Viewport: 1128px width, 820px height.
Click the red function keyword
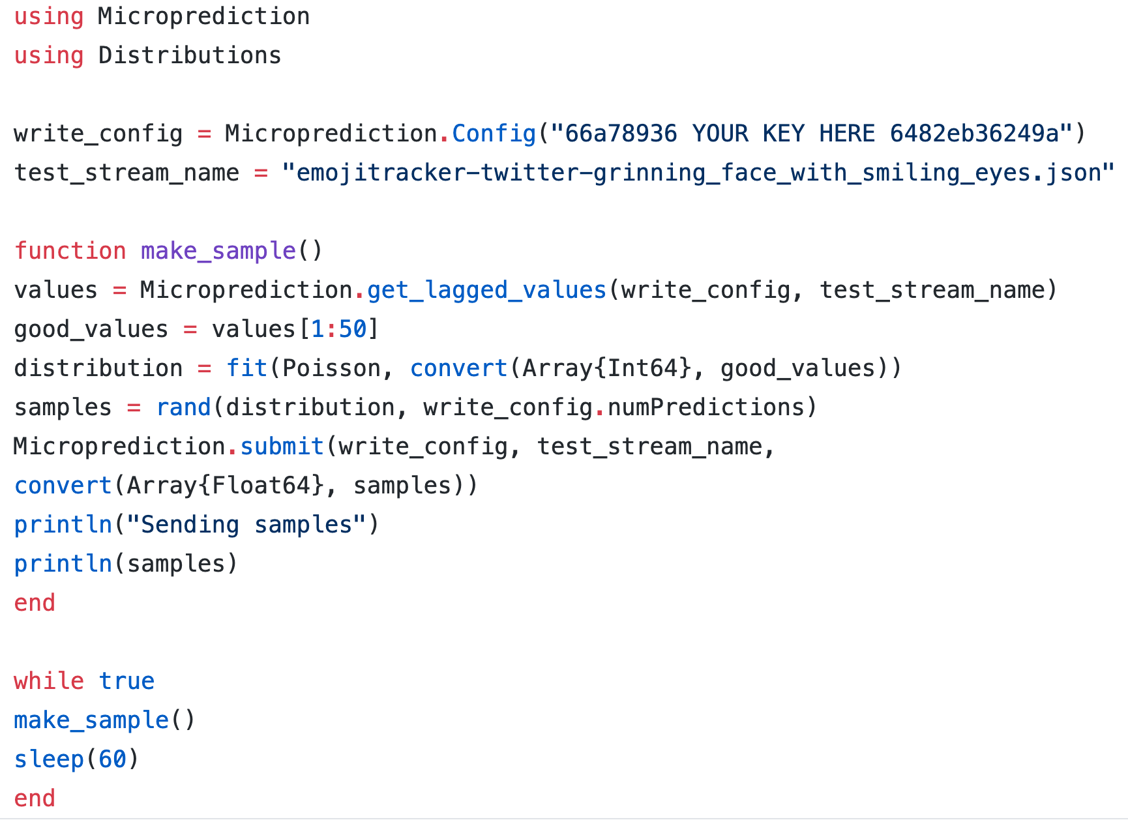click(70, 251)
